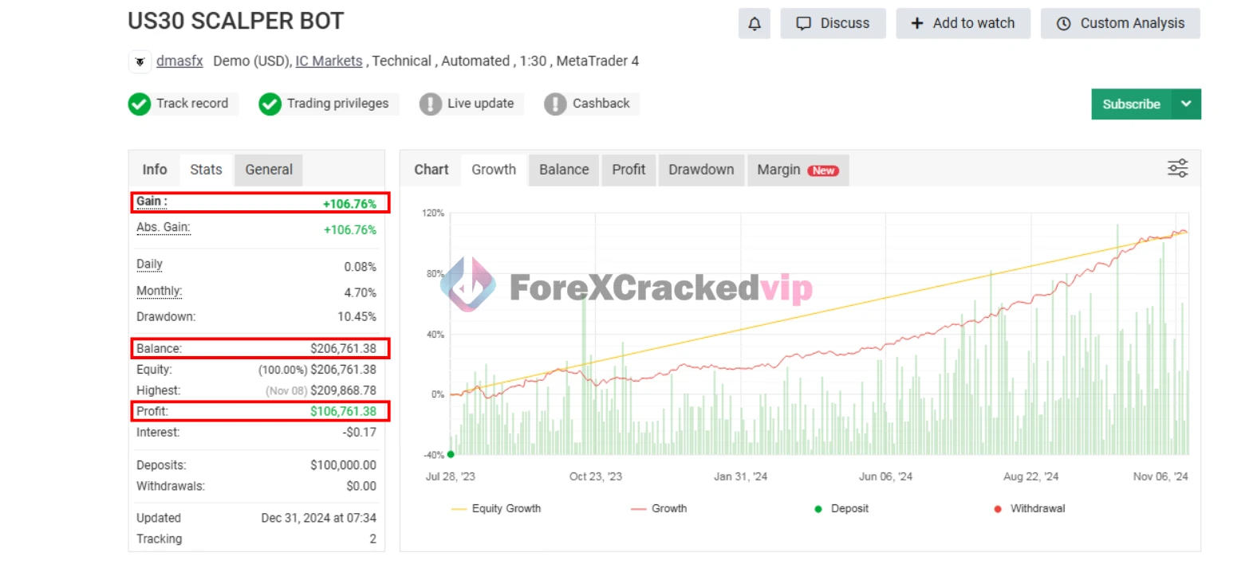Click the Monthly 4.70% value
The height and width of the screenshot is (572, 1253).
point(360,293)
